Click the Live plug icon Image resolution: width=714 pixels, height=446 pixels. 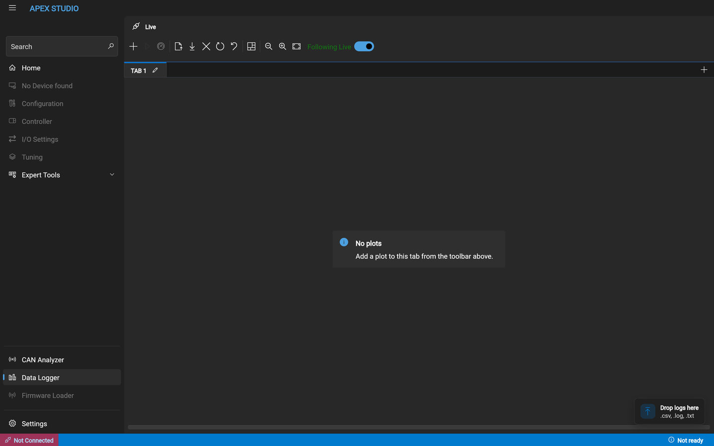coord(136,26)
